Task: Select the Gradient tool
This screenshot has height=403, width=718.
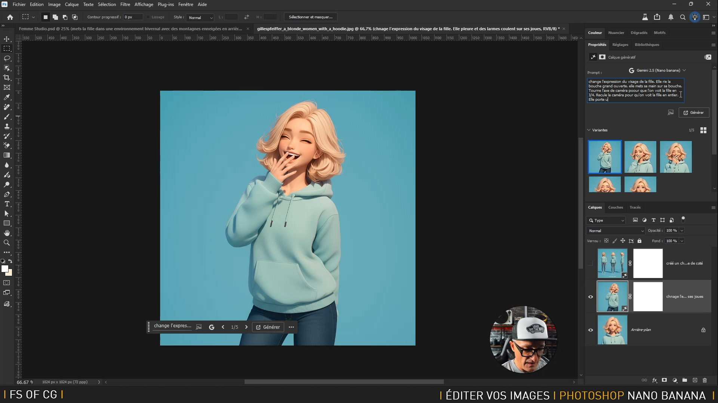Action: [x=7, y=155]
